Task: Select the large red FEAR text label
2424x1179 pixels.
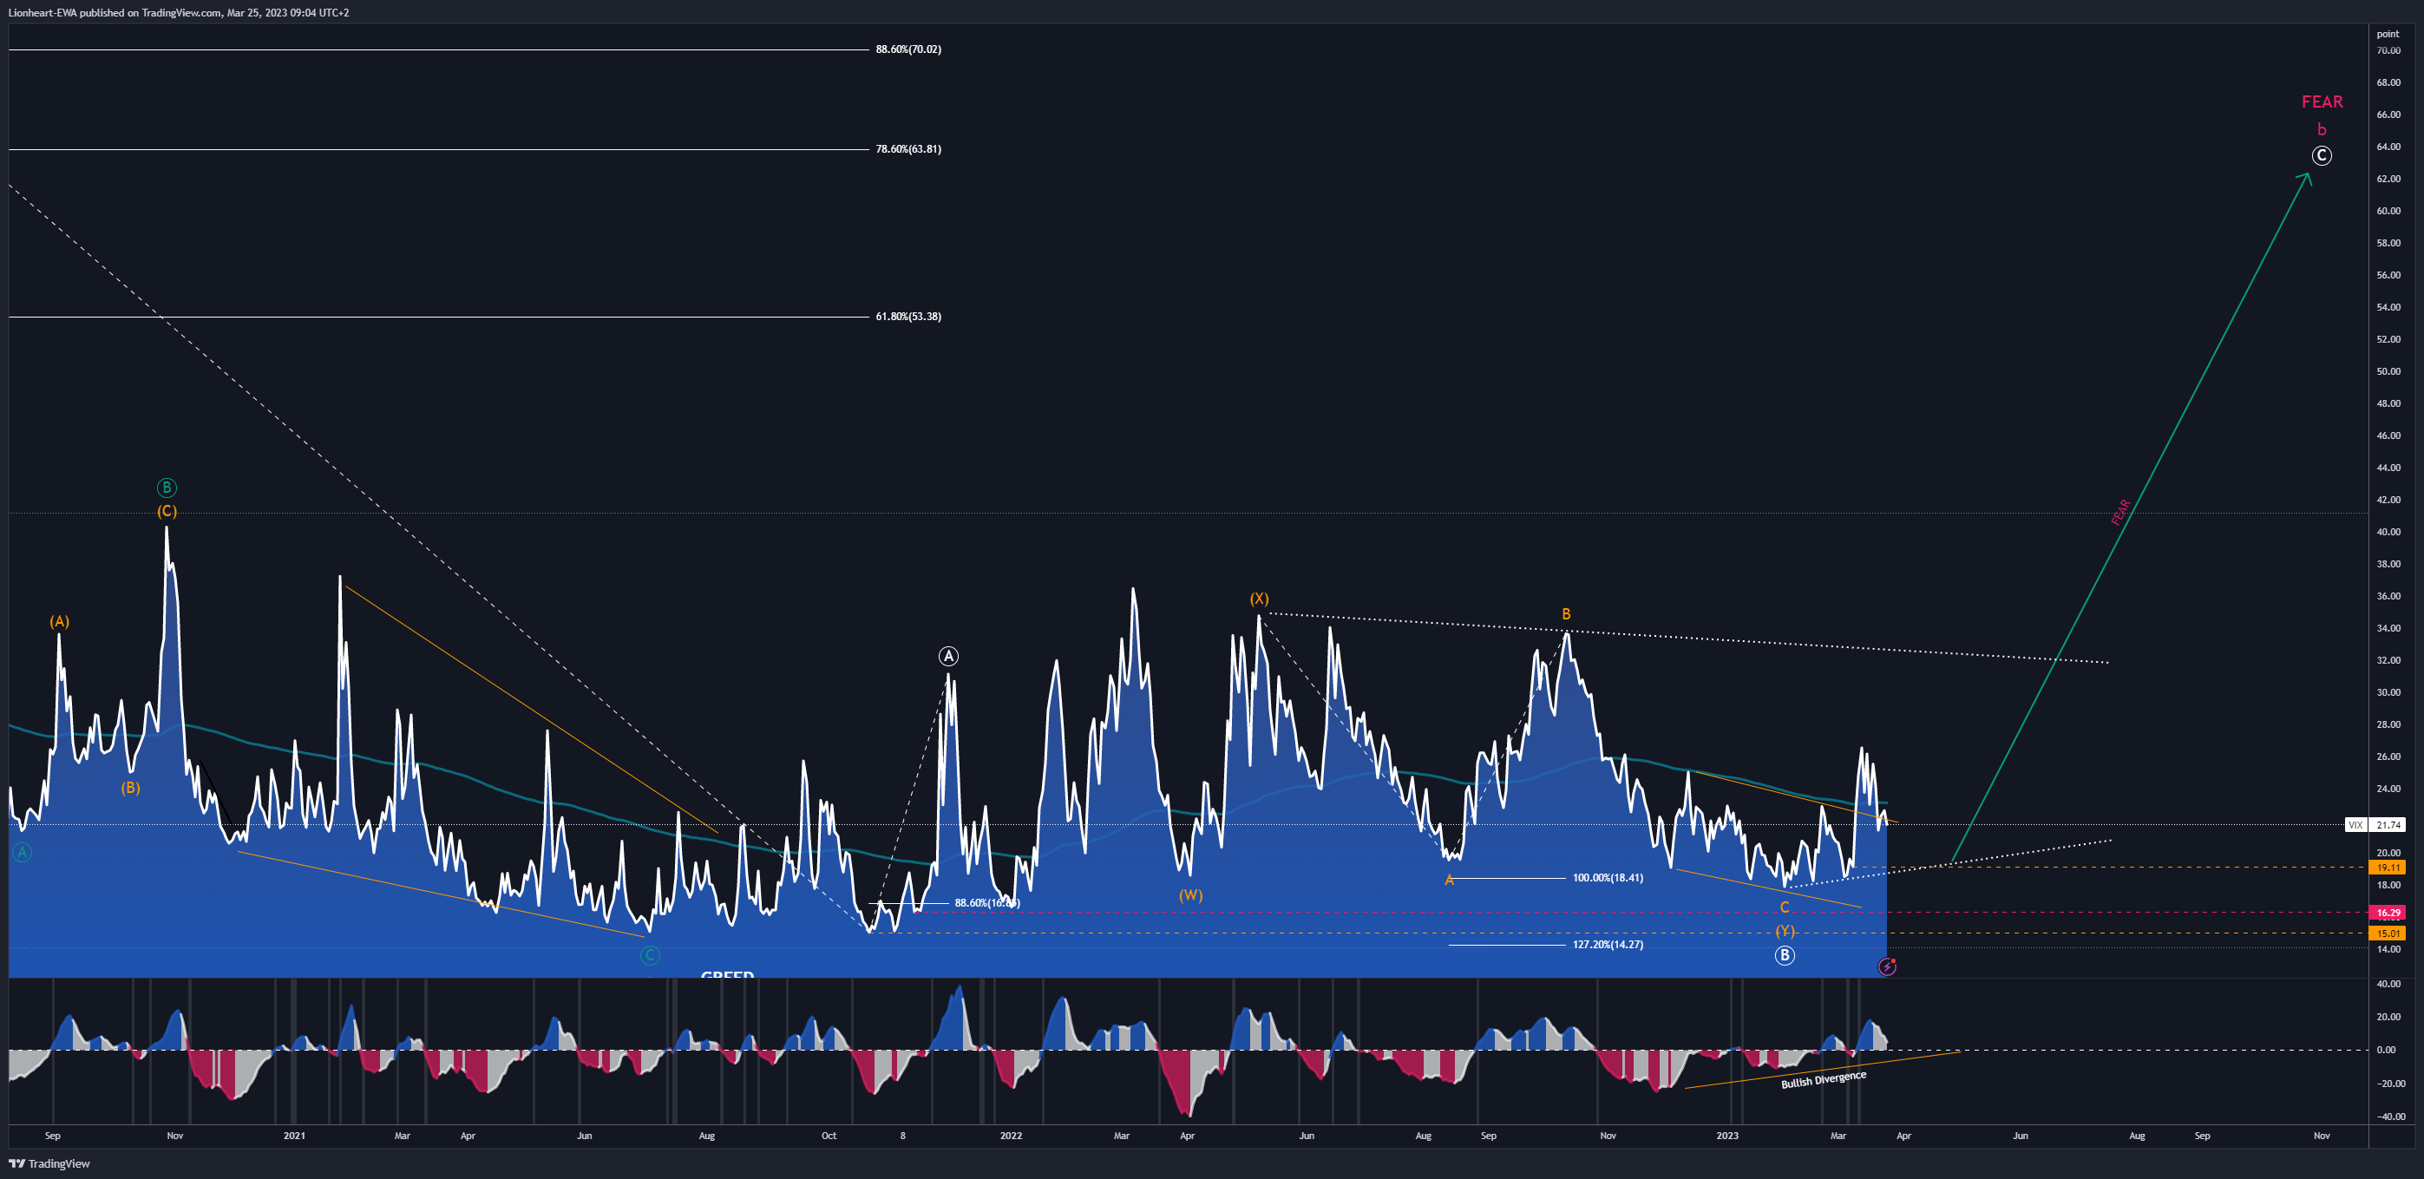Action: point(2322,102)
